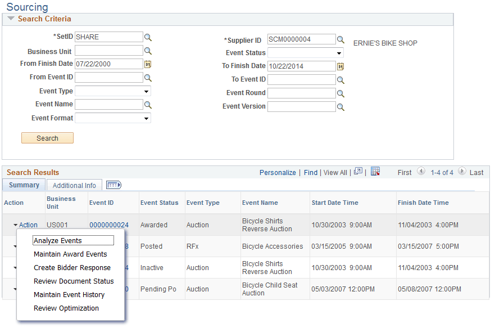Open calendar picker for From Finish Date

148,64
